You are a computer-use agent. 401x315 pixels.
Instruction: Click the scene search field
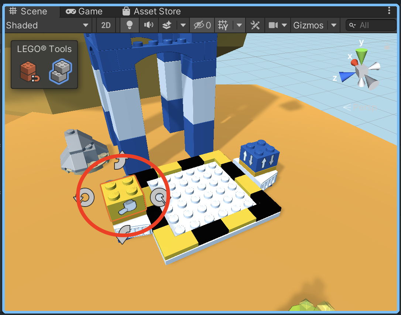[x=371, y=25]
